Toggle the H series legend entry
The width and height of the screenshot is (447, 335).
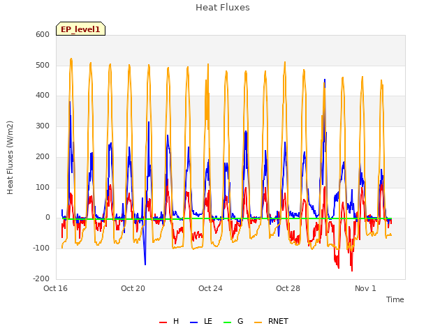[x=169, y=321]
